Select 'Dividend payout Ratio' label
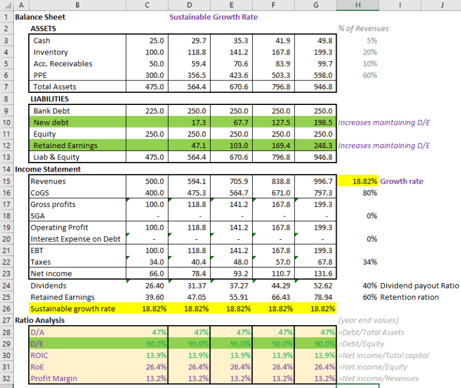The image size is (461, 388). (420, 285)
